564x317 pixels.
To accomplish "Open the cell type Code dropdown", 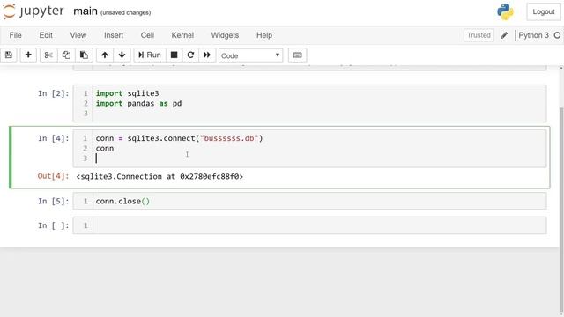I will tap(250, 55).
